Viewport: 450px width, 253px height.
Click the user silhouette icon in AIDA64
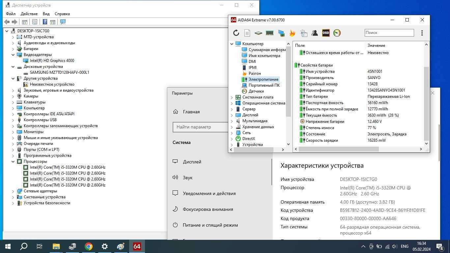[x=315, y=33]
